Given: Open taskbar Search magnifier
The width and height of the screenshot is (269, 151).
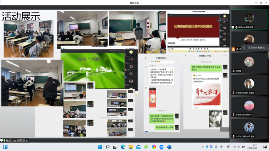Looking at the screenshot, I should (x=108, y=147).
